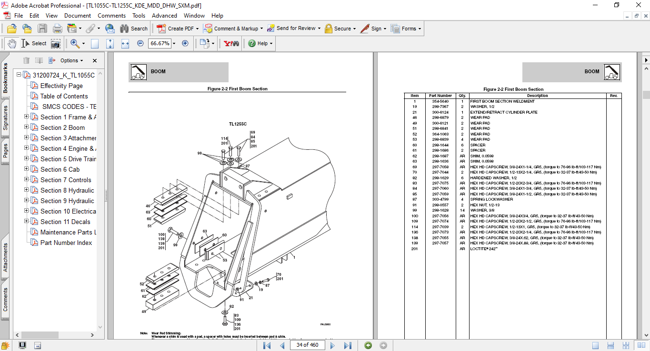Click the Save floppy disk icon
The width and height of the screenshot is (650, 351).
pos(42,29)
